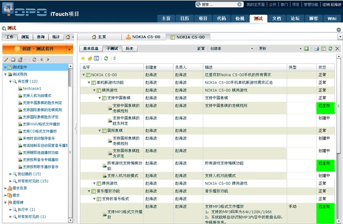Select 支持WAV格式文件播放 in the tree
The image size is (343, 224).
41,124
